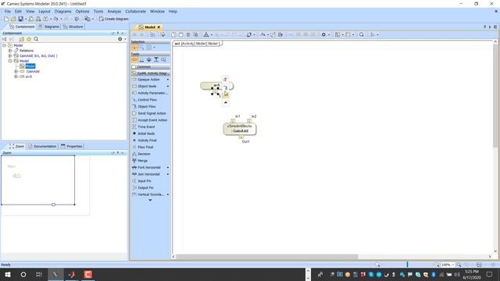Select the Object Node palette tool
Viewport: 500px width, 281px height.
tap(147, 86)
